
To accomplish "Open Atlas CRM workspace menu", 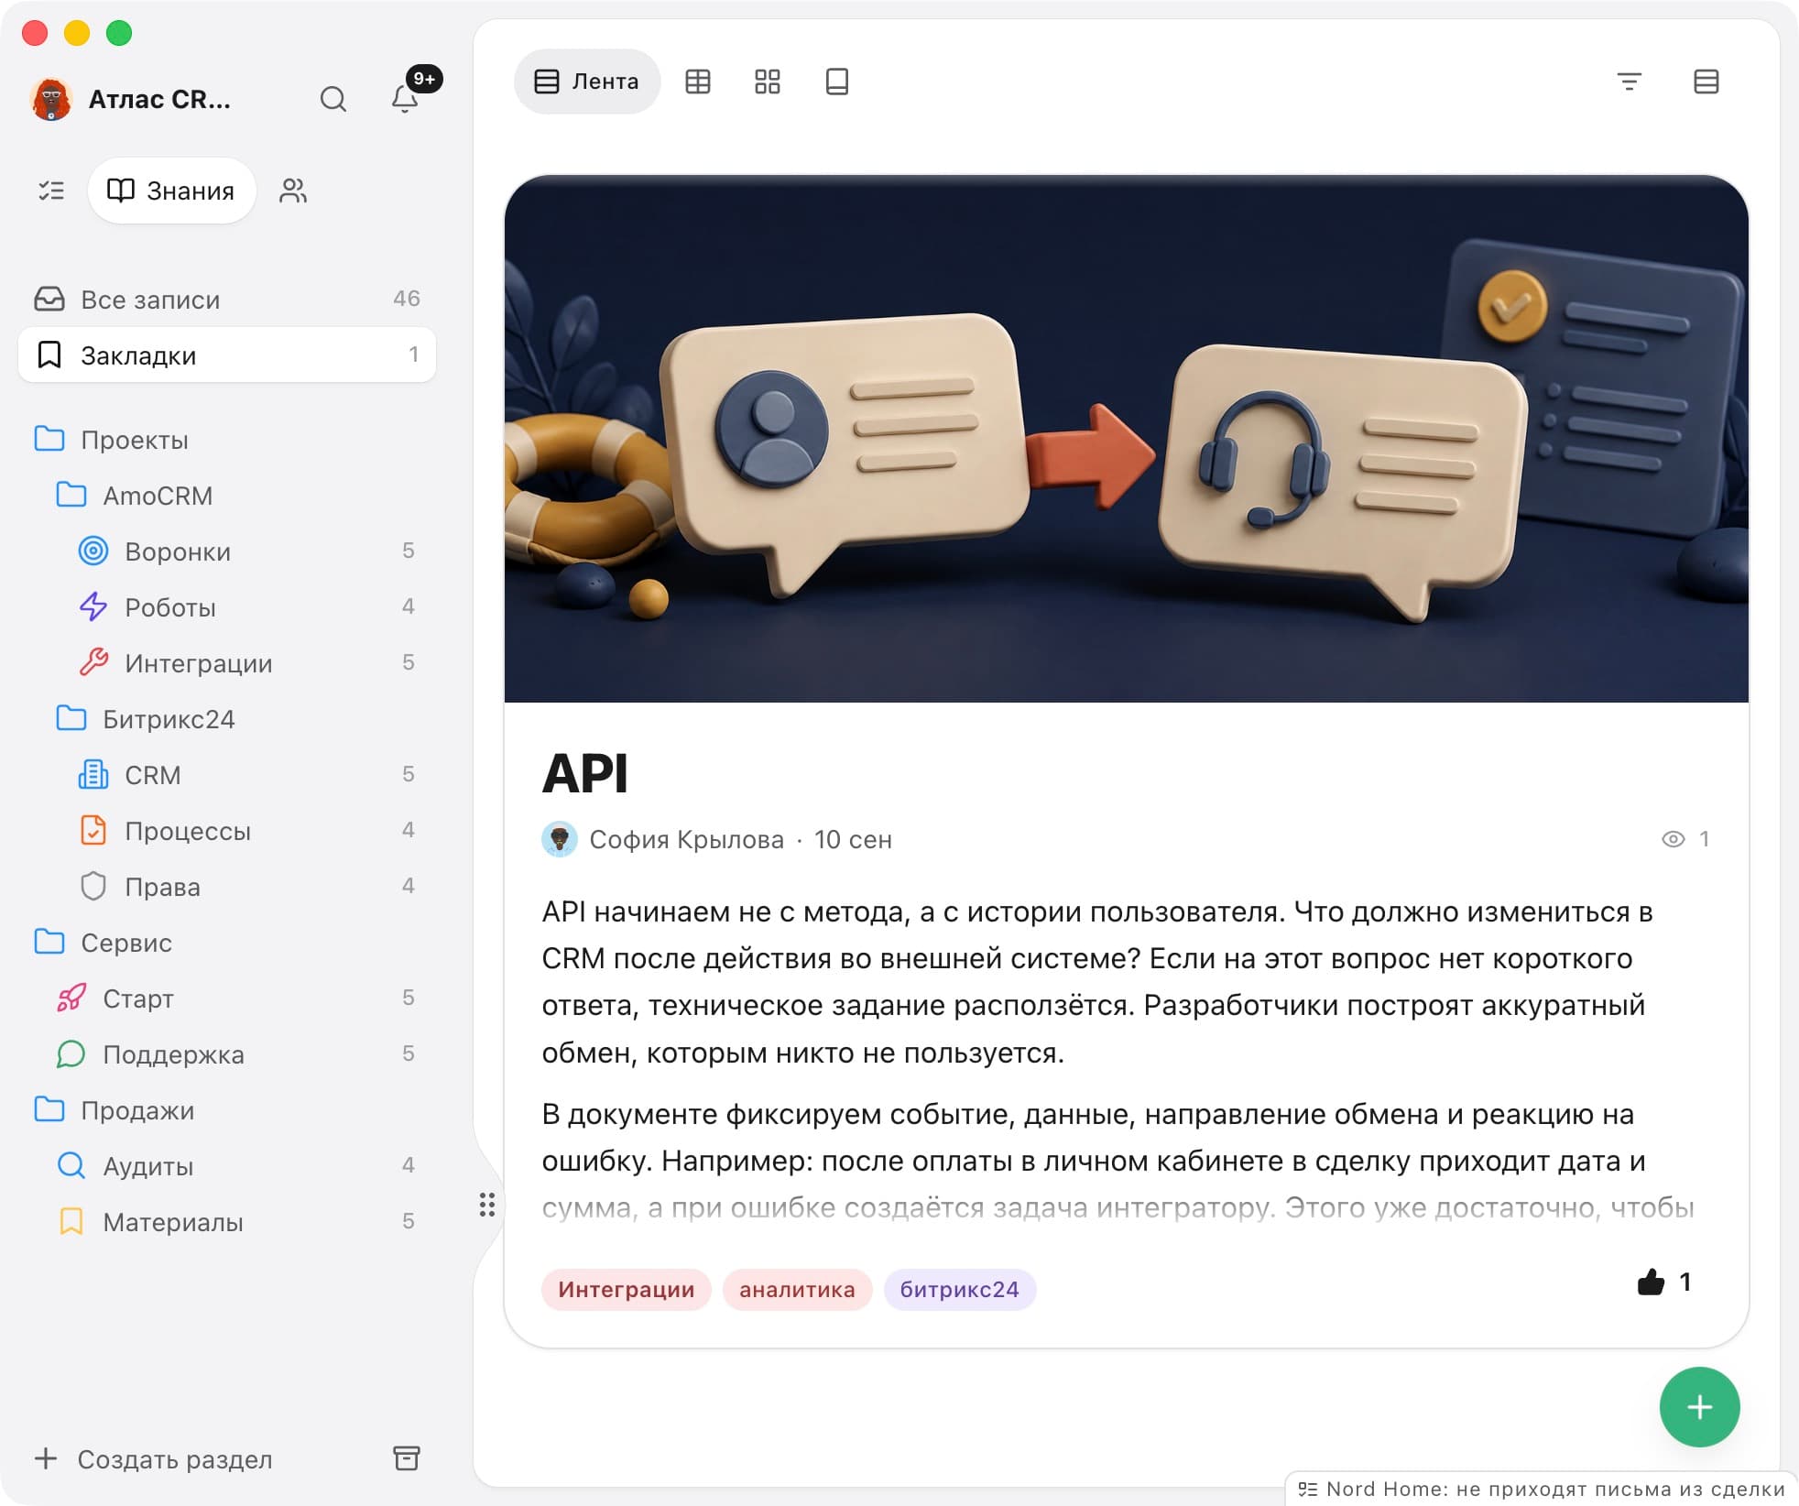I will point(130,99).
